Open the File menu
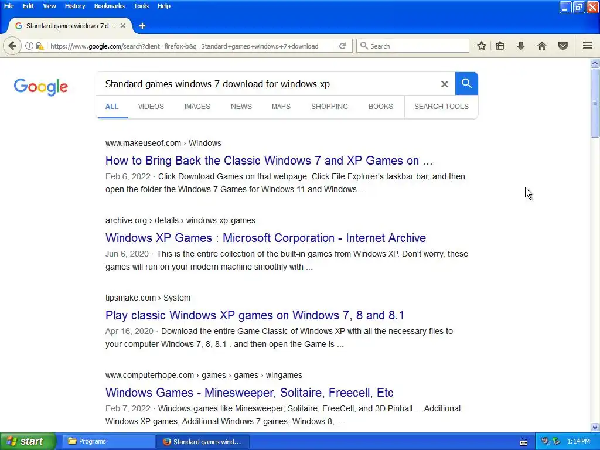The width and height of the screenshot is (600, 450). click(9, 6)
